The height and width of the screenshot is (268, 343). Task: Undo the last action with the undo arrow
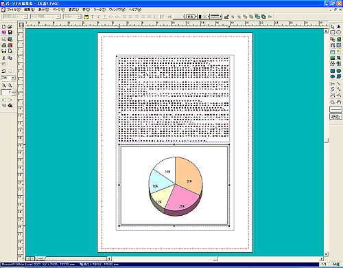(x=4, y=71)
